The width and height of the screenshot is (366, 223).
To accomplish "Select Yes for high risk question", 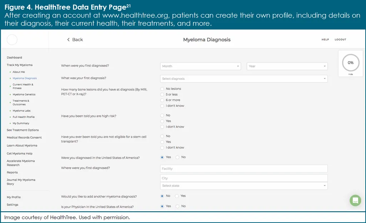I will click(x=162, y=121).
